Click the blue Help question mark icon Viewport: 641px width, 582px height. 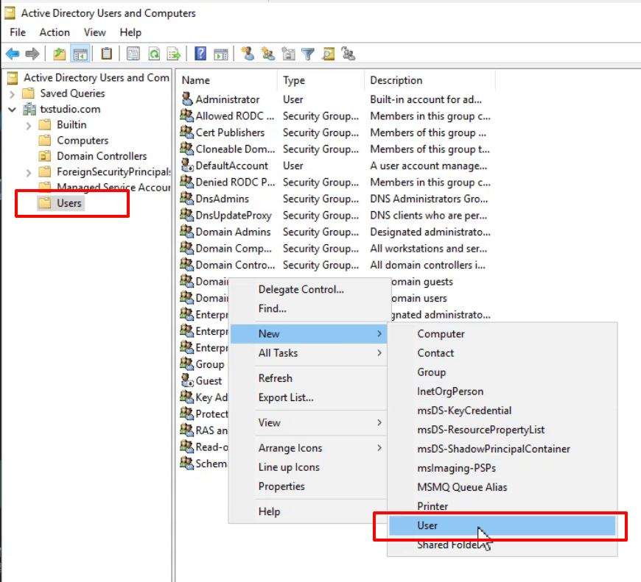click(x=200, y=54)
